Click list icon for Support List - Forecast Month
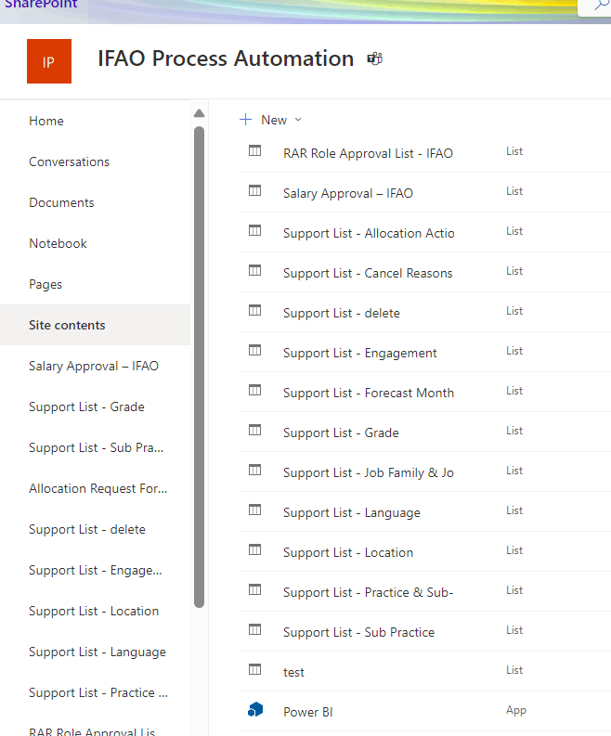The height and width of the screenshot is (736, 611). click(255, 391)
